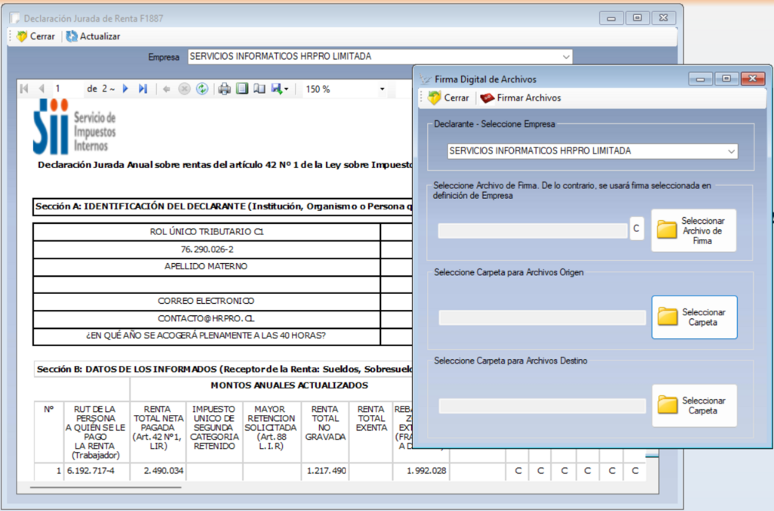
Task: Click APELLIDO MATERNO cell in report
Action: tap(207, 267)
